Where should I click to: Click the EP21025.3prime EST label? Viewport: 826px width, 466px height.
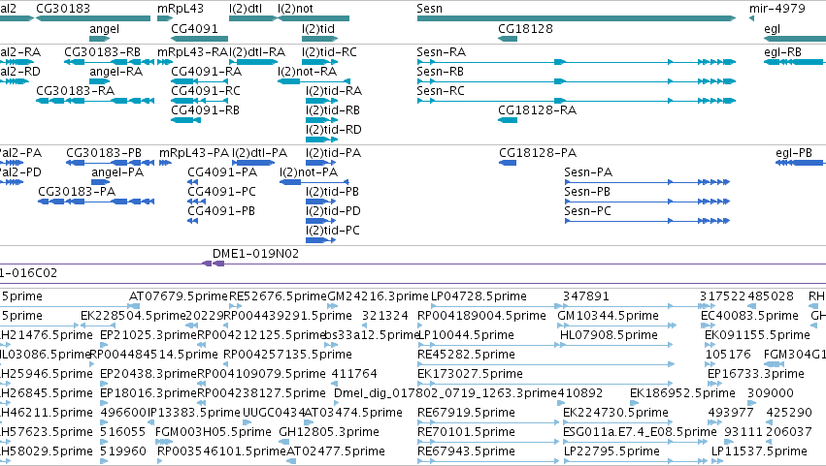149,335
